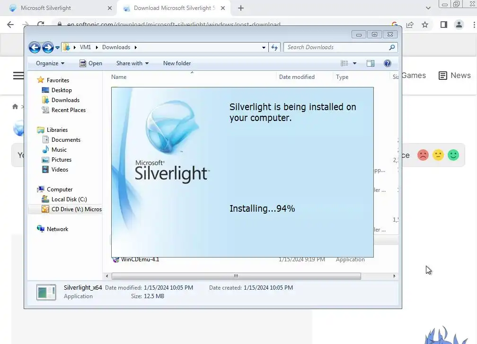477x344 pixels.
Task: Go back in the browser
Action: 10,25
